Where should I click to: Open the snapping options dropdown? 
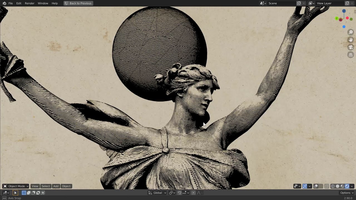pyautogui.click(x=186, y=193)
